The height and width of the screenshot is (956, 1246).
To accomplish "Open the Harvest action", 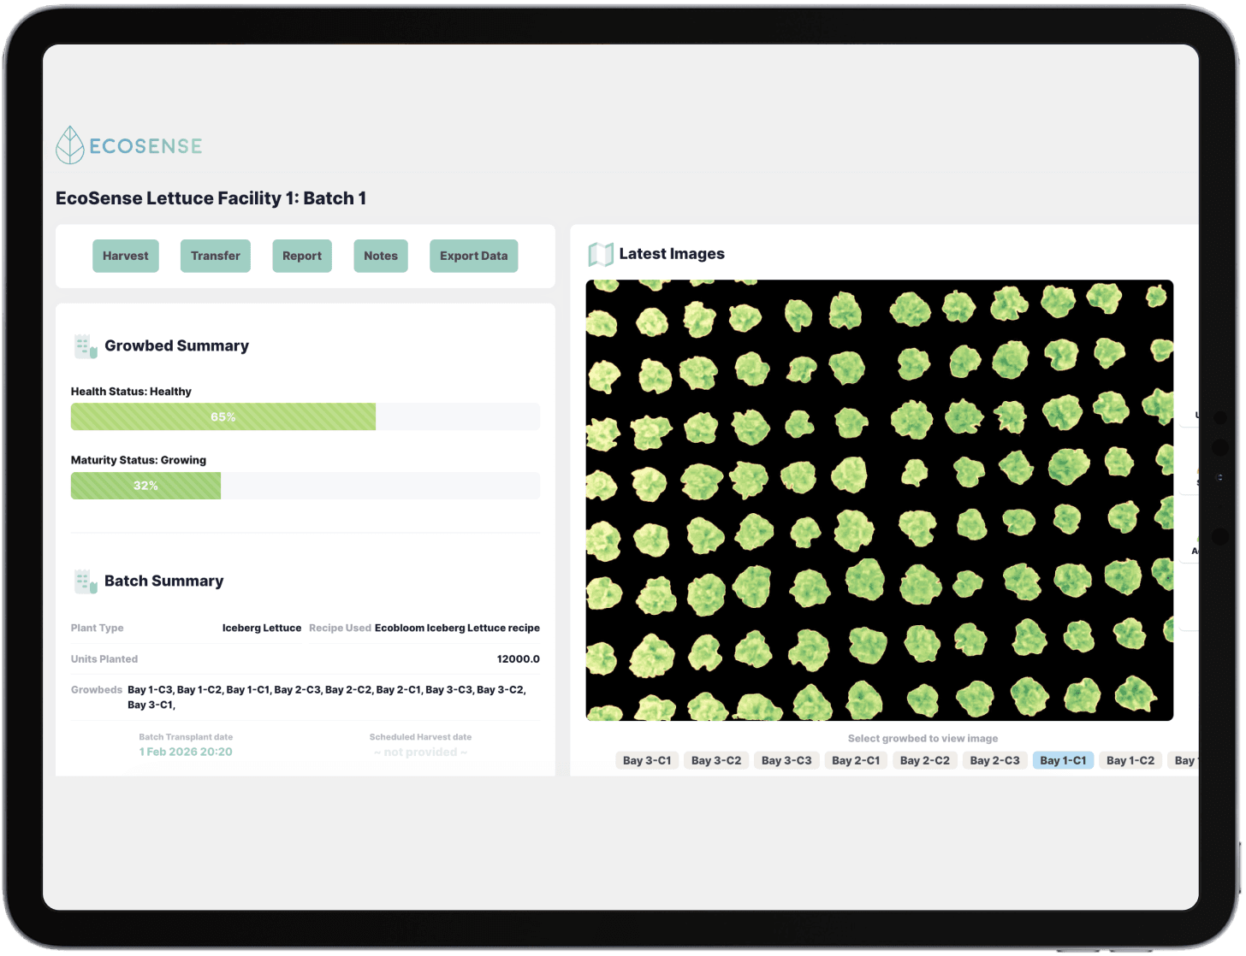I will [x=126, y=256].
